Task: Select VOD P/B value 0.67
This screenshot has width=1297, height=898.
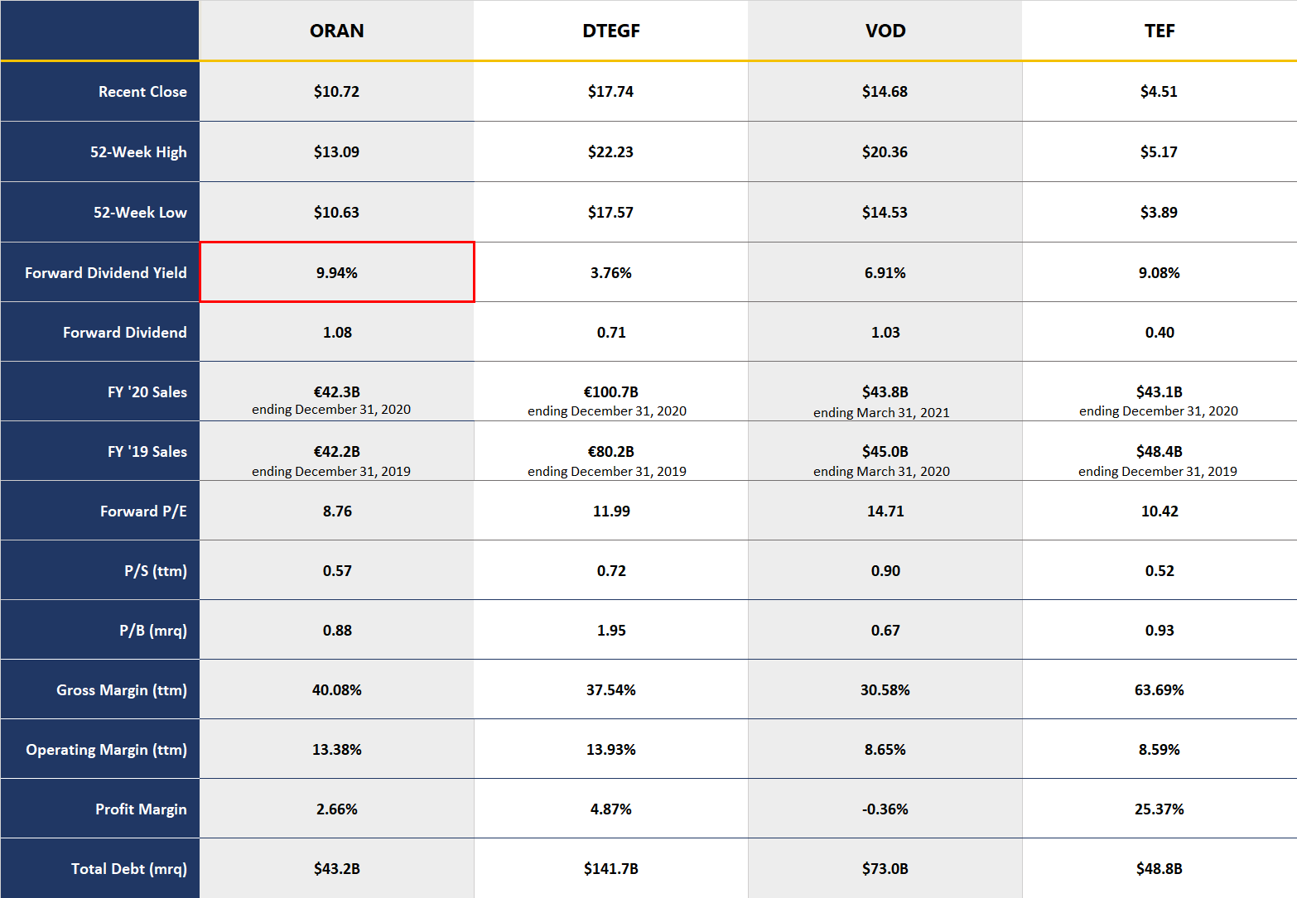Action: [885, 631]
